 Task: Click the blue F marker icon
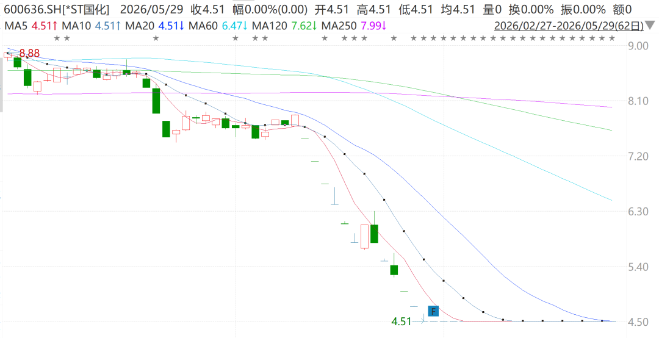point(433,312)
